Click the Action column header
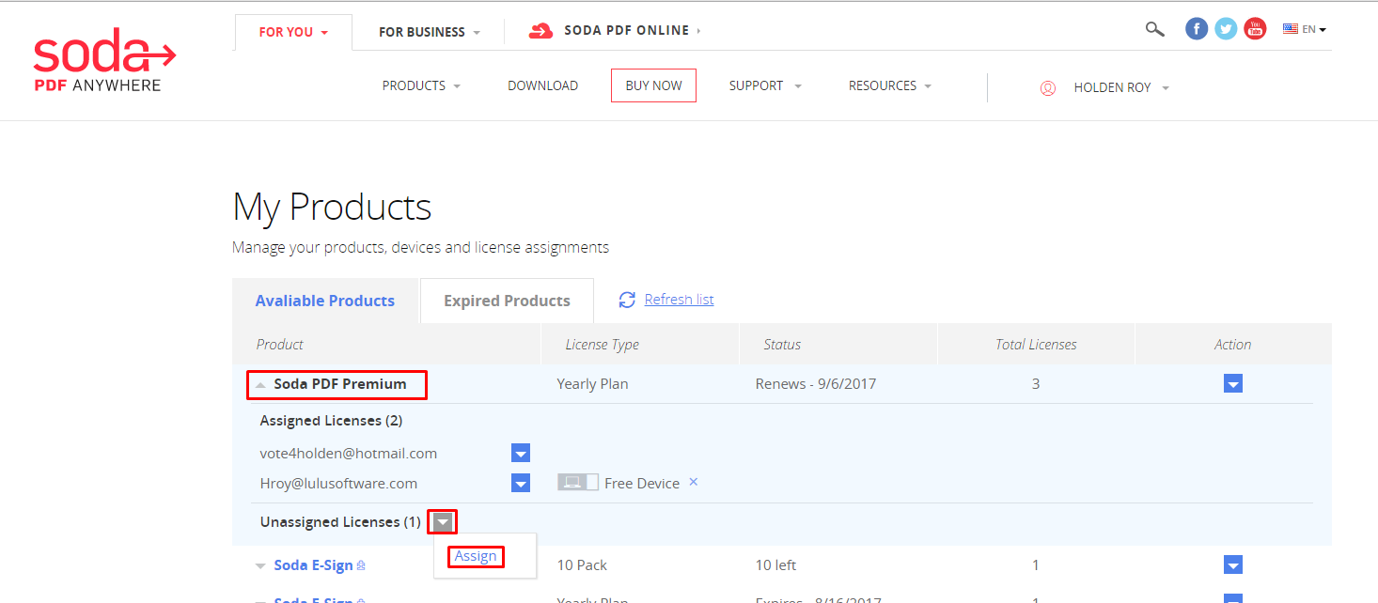This screenshot has height=603, width=1378. click(x=1232, y=344)
